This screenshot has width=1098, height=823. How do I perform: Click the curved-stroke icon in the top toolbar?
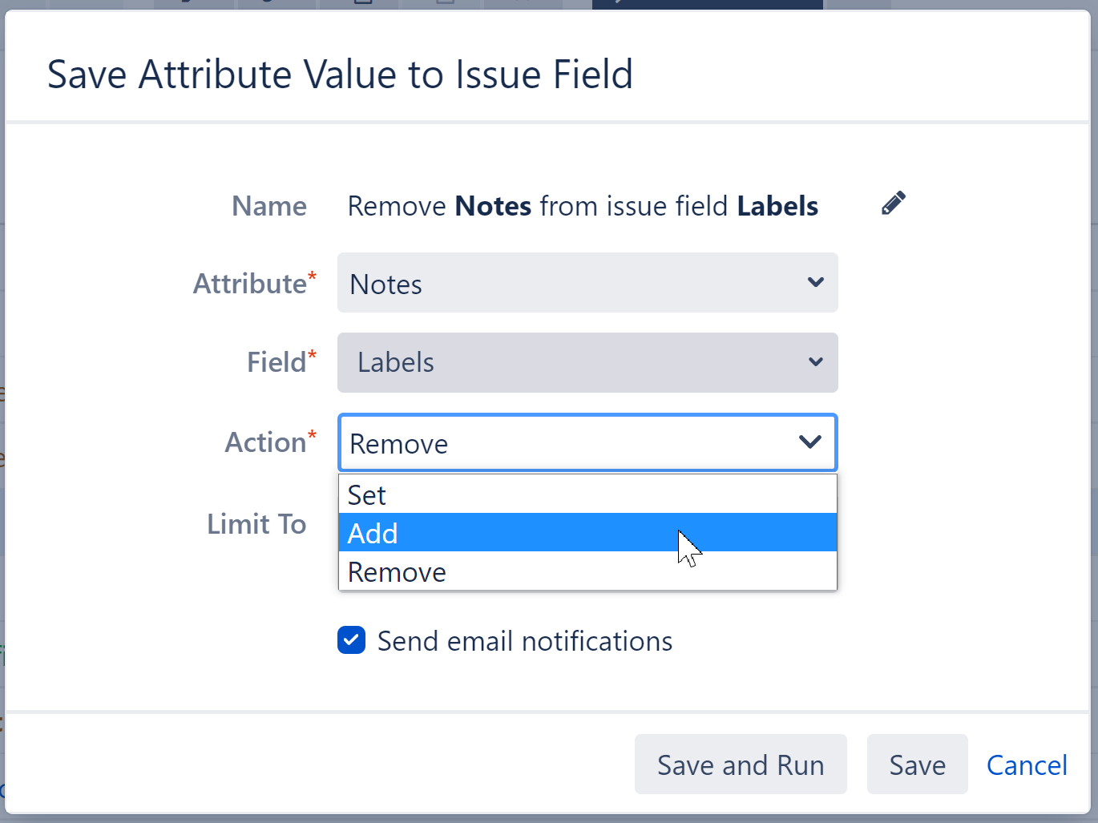click(x=184, y=4)
